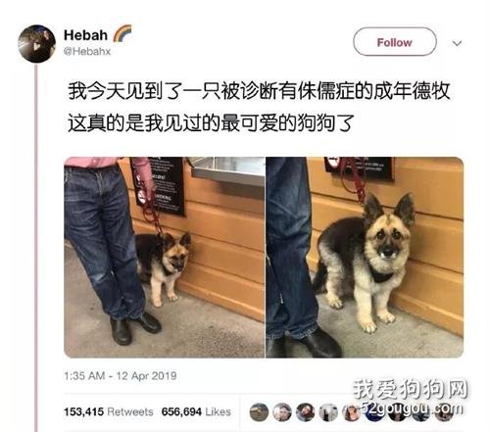Click the Chinese tweet text
The height and width of the screenshot is (432, 490).
click(259, 107)
